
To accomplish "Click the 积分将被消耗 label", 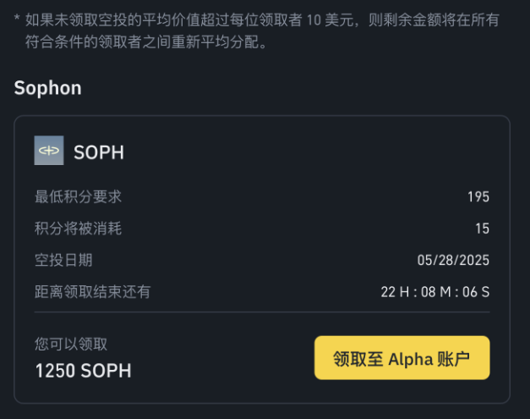I will click(78, 228).
